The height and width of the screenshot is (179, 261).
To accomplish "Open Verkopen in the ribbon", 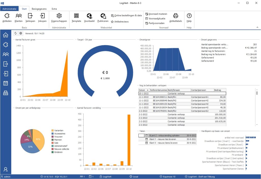I will (30, 18).
